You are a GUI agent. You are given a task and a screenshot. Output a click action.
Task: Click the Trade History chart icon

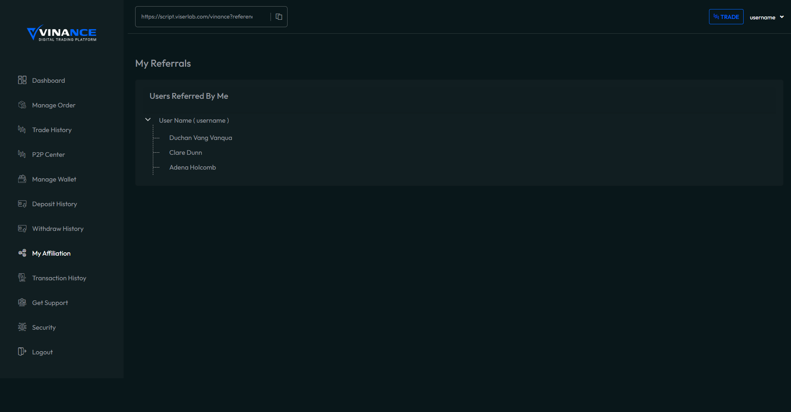point(22,130)
